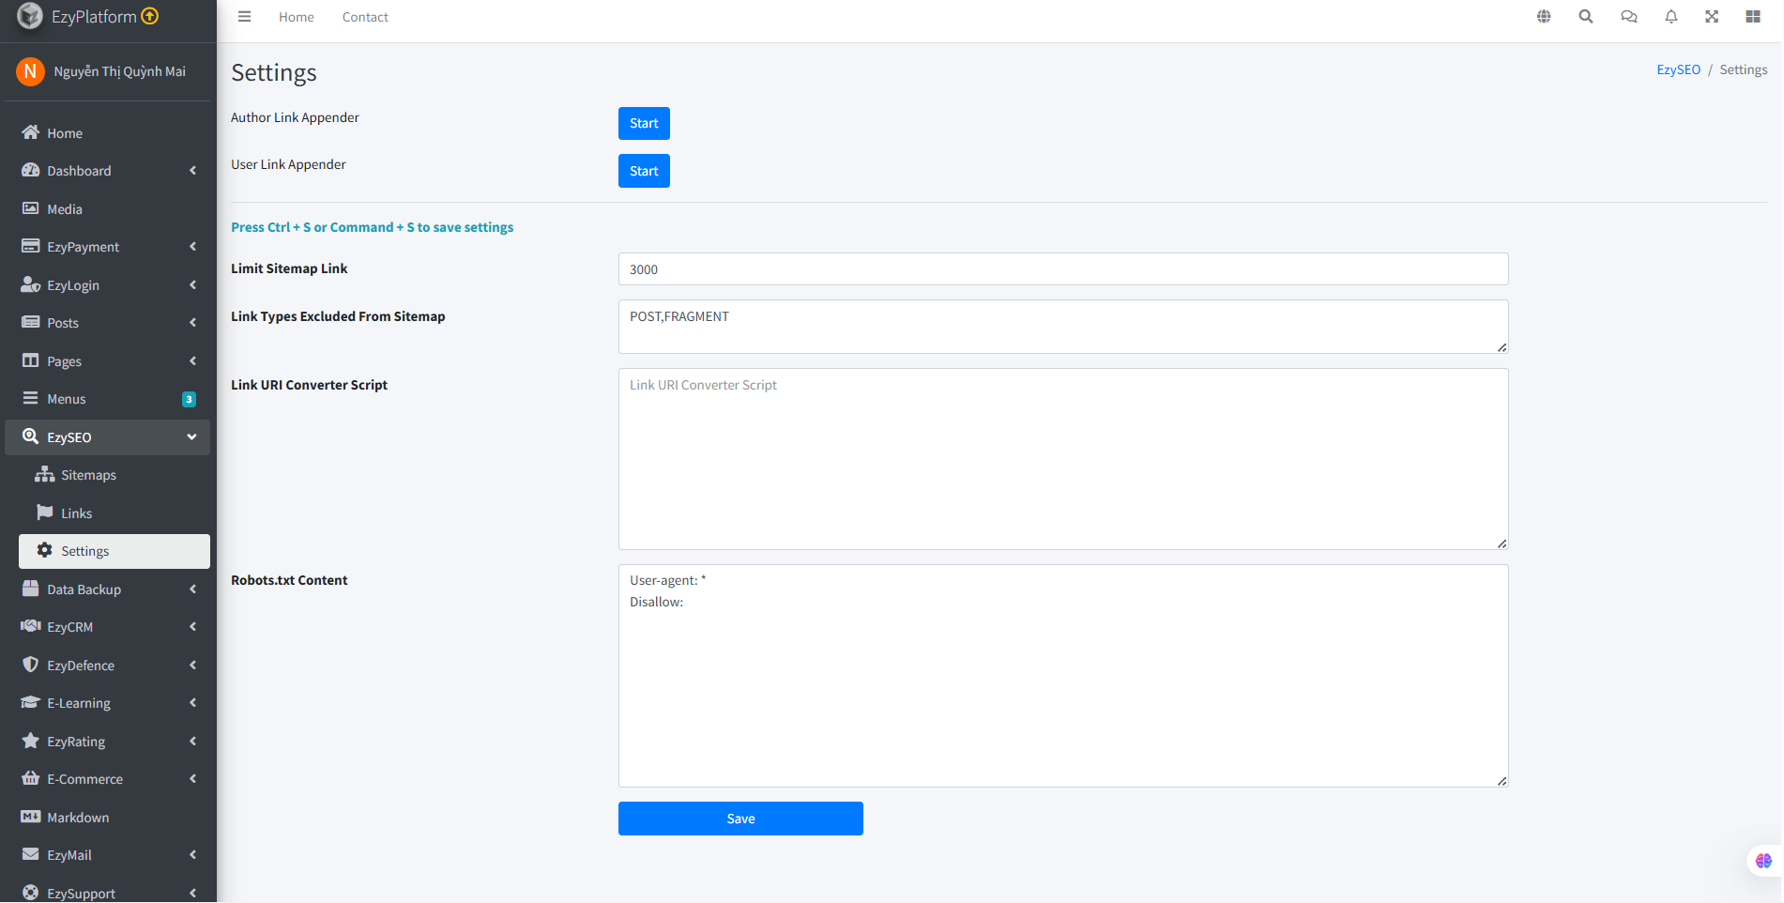Screen dimensions: 1784x903
Task: Click the user avatar icon
Action: click(x=30, y=71)
